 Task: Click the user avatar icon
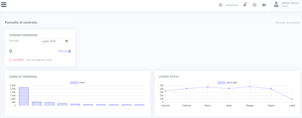pyautogui.click(x=276, y=4)
